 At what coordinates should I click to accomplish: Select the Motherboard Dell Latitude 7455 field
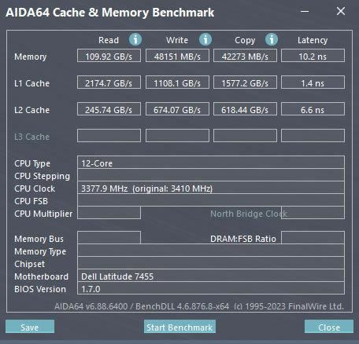[x=211, y=276]
